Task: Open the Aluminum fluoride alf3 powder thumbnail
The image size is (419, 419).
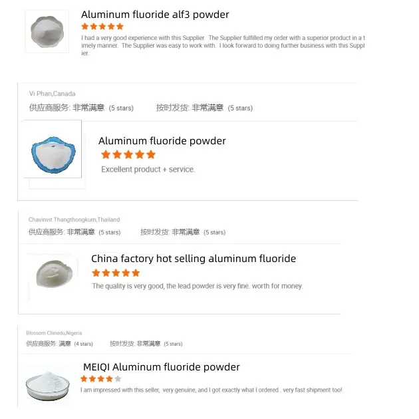Action: click(47, 31)
